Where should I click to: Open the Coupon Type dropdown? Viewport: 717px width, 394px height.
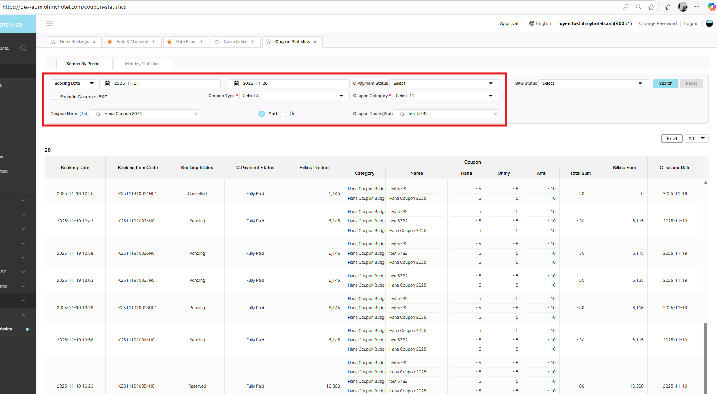coord(294,96)
